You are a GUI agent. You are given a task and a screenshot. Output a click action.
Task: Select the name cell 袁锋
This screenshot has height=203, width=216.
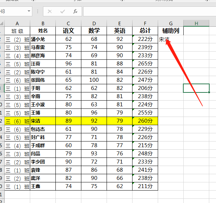pos(43,170)
